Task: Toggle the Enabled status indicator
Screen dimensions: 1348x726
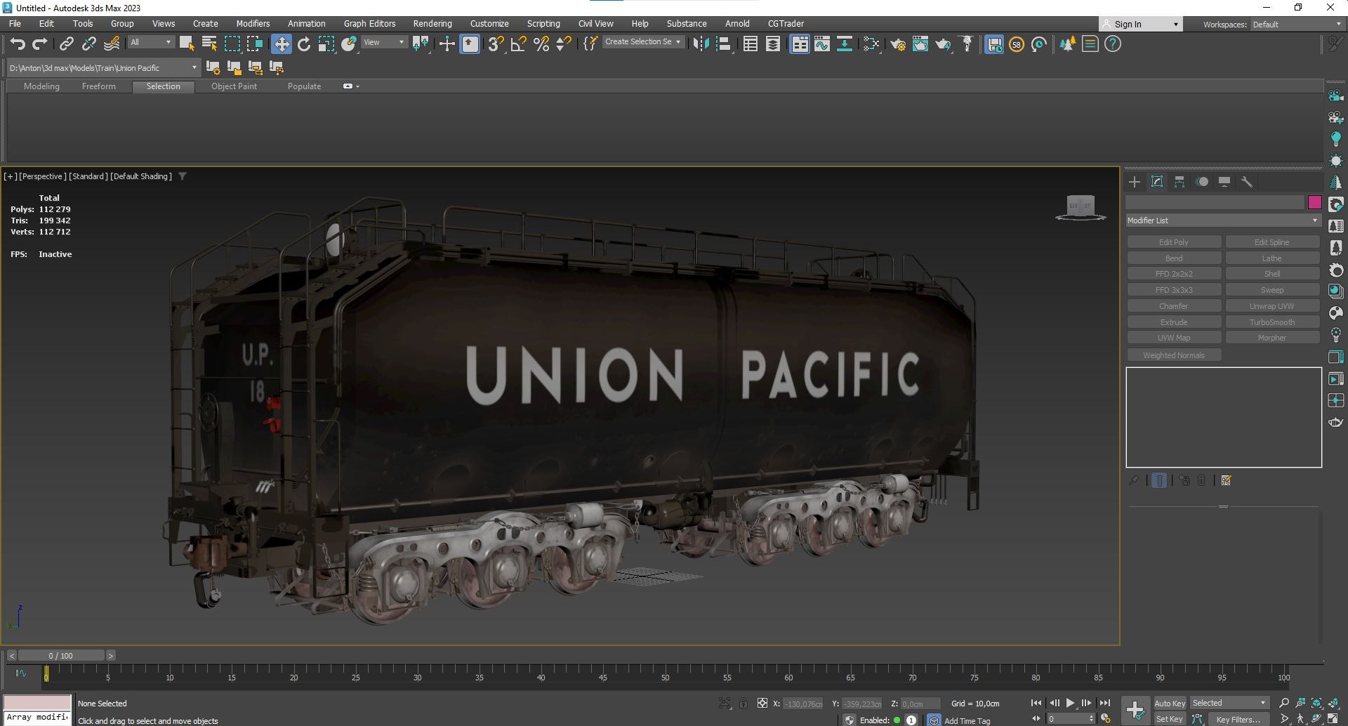Action: point(897,720)
